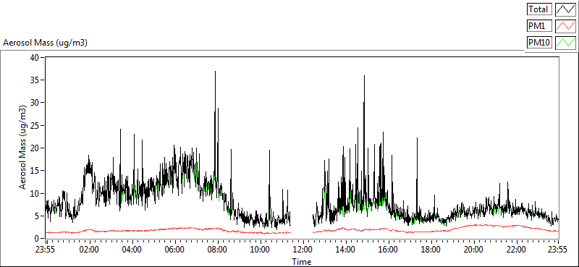The image size is (579, 267).
Task: Select the PM10 legend label
Action: click(540, 43)
